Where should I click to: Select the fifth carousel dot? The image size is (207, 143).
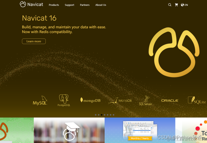(108, 115)
